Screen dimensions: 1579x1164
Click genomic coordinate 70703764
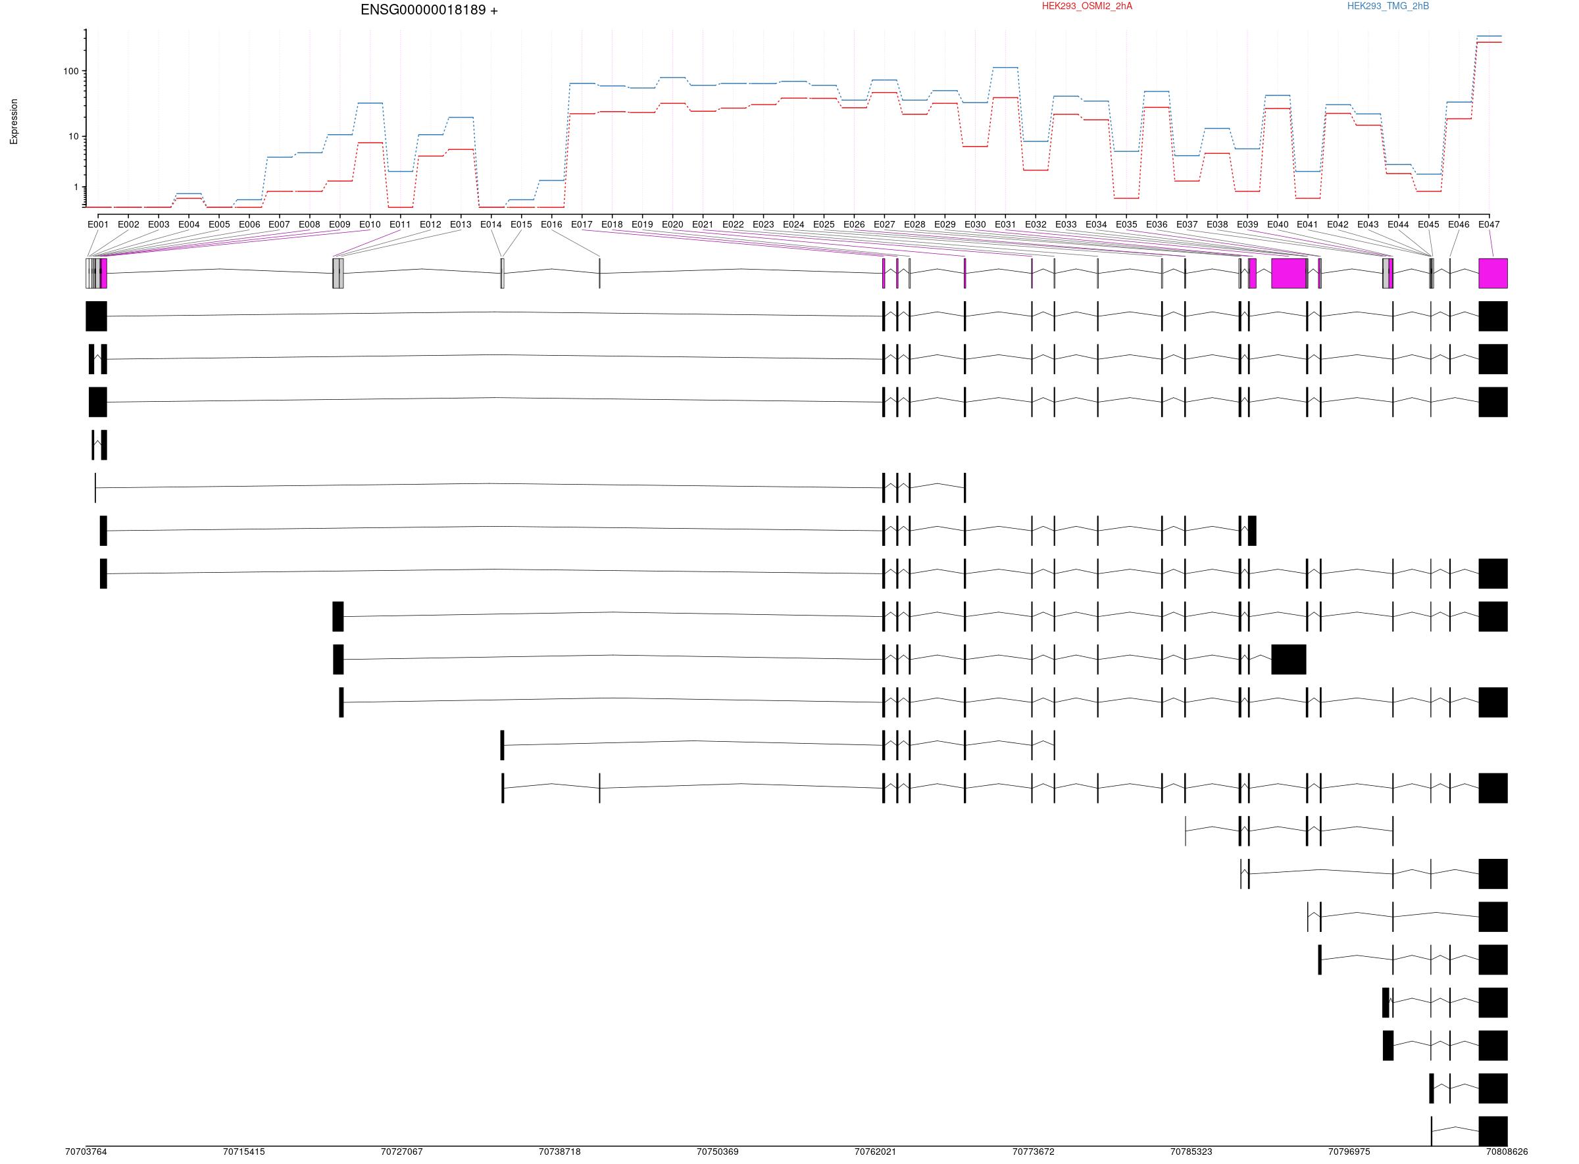pos(86,1152)
